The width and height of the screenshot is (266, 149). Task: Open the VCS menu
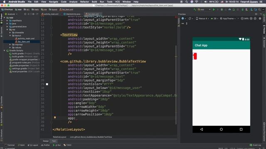tap(117, 2)
